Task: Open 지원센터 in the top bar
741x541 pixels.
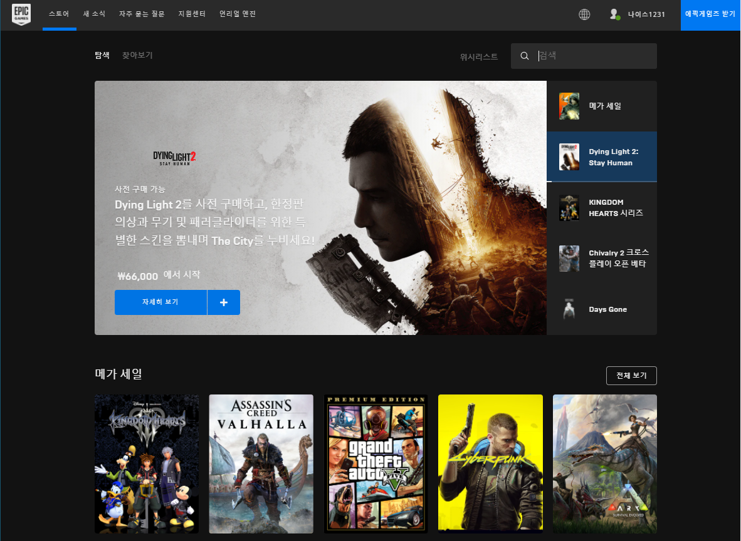Action: tap(192, 14)
